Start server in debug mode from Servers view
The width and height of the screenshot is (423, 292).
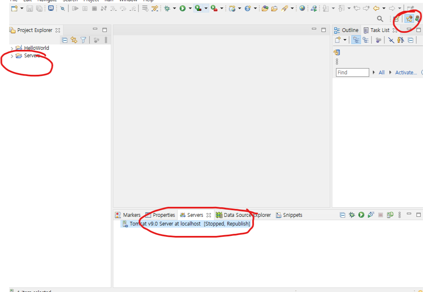(x=352, y=215)
